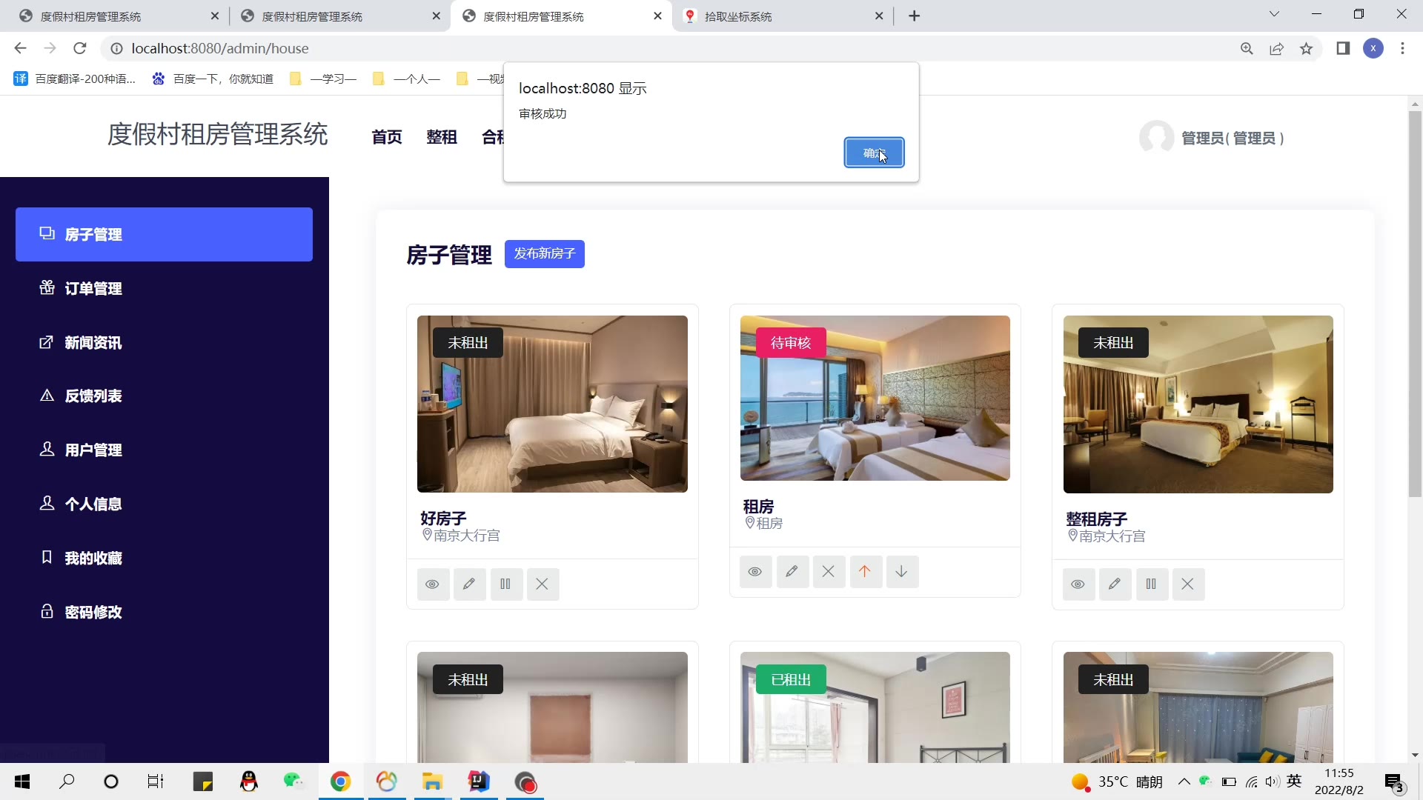Viewport: 1423px width, 800px height.
Task: Click the 发布新房子 button
Action: point(544,254)
